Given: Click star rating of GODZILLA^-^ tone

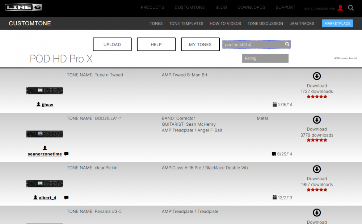Looking at the screenshot, I should 317,140.
